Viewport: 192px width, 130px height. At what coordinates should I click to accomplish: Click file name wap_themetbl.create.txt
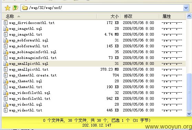click(x=33, y=75)
